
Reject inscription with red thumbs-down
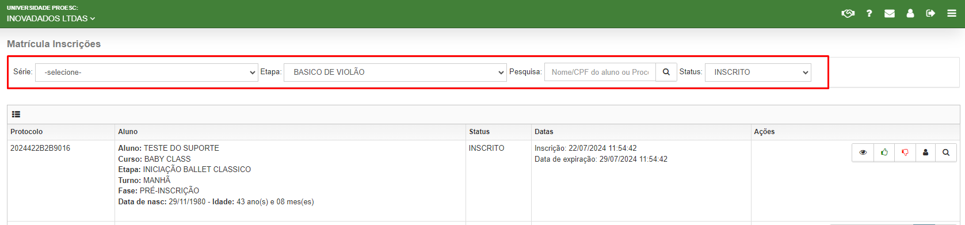click(x=905, y=152)
